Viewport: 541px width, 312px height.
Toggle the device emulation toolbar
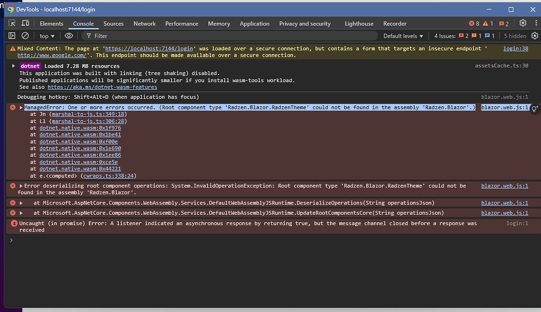[x=27, y=23]
